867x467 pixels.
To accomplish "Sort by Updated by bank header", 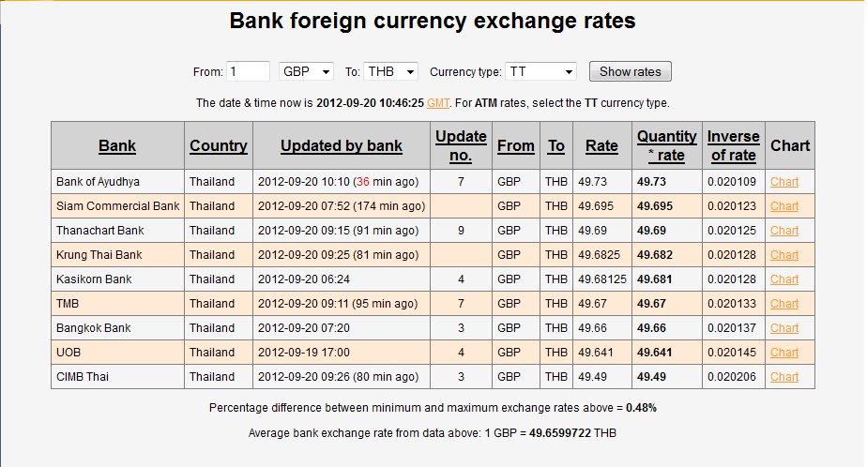I will point(342,146).
